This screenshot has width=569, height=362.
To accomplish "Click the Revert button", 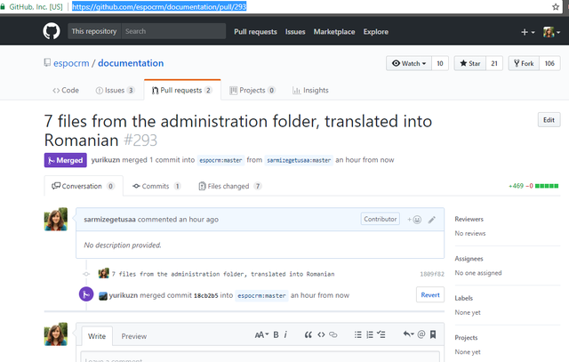I will coord(430,295).
